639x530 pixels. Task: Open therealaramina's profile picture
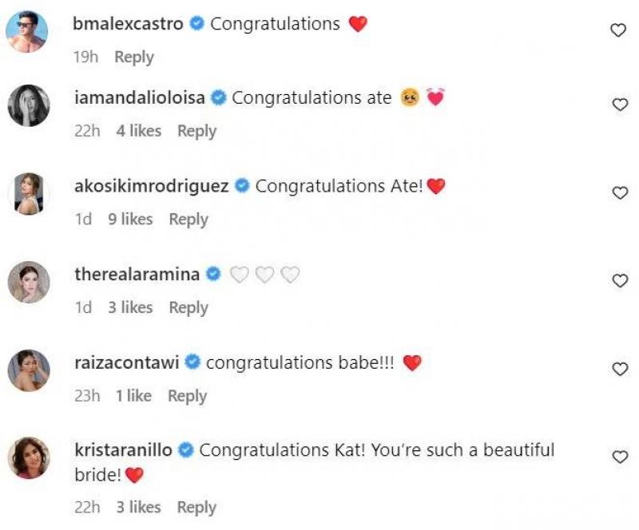[x=28, y=283]
